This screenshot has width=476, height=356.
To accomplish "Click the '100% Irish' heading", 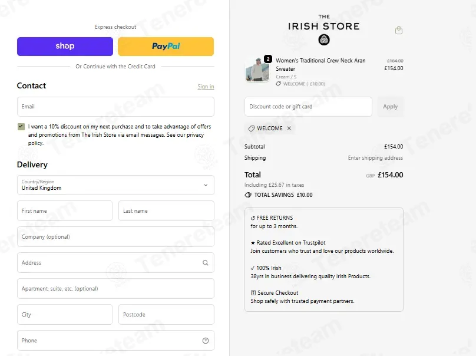I will click(x=269, y=268).
